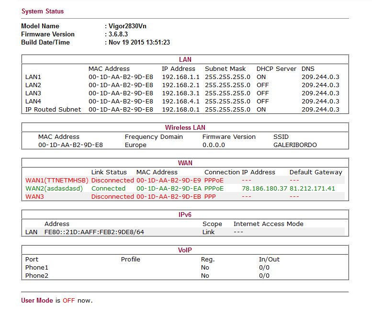Click the WAN section header
Image resolution: width=372 pixels, height=317 pixels.
[x=185, y=163]
